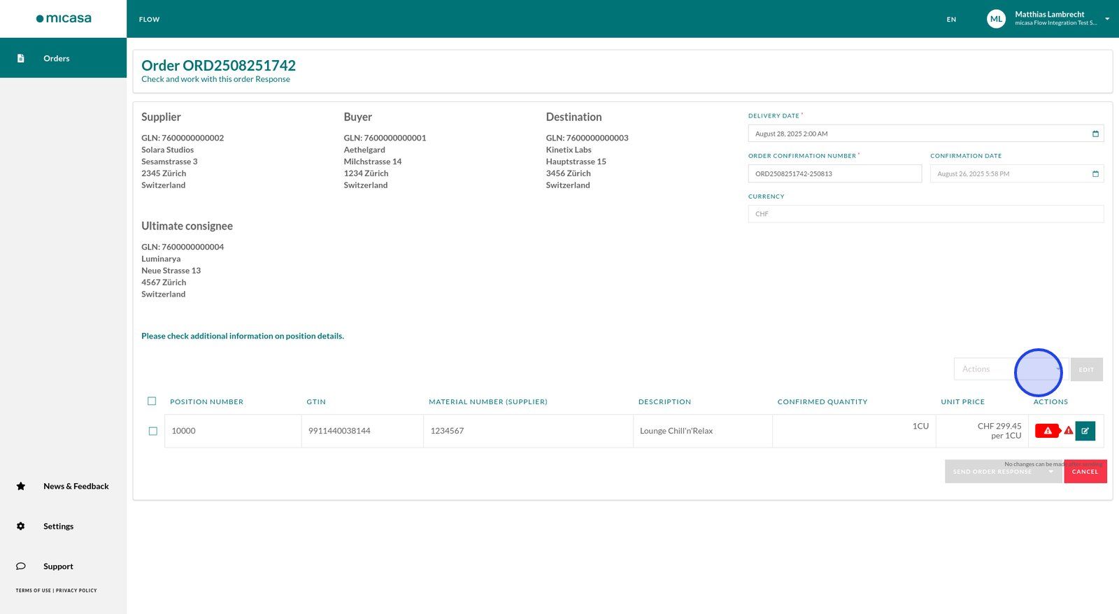
Task: Click the GTIN column header
Action: (x=316, y=402)
